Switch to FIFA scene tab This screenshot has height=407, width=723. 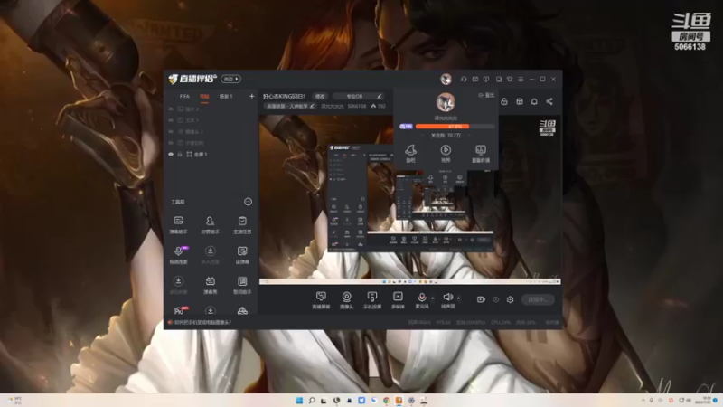(x=184, y=97)
